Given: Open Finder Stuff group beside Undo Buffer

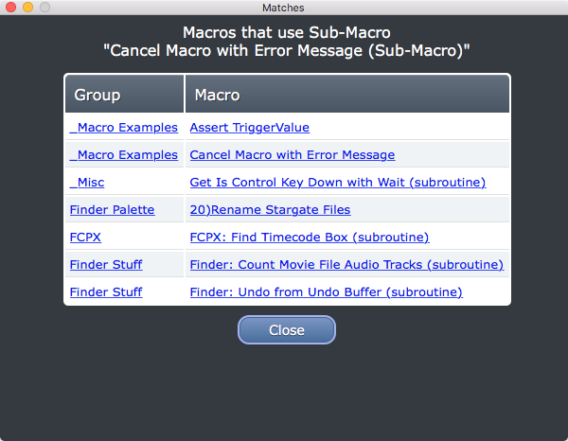Looking at the screenshot, I should coord(106,292).
